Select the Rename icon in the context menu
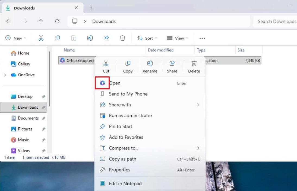 [150, 63]
